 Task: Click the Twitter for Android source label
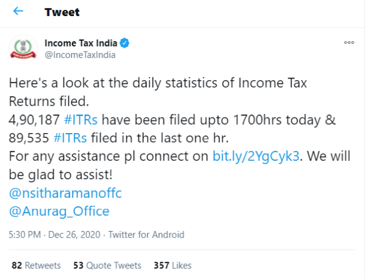pyautogui.click(x=146, y=235)
